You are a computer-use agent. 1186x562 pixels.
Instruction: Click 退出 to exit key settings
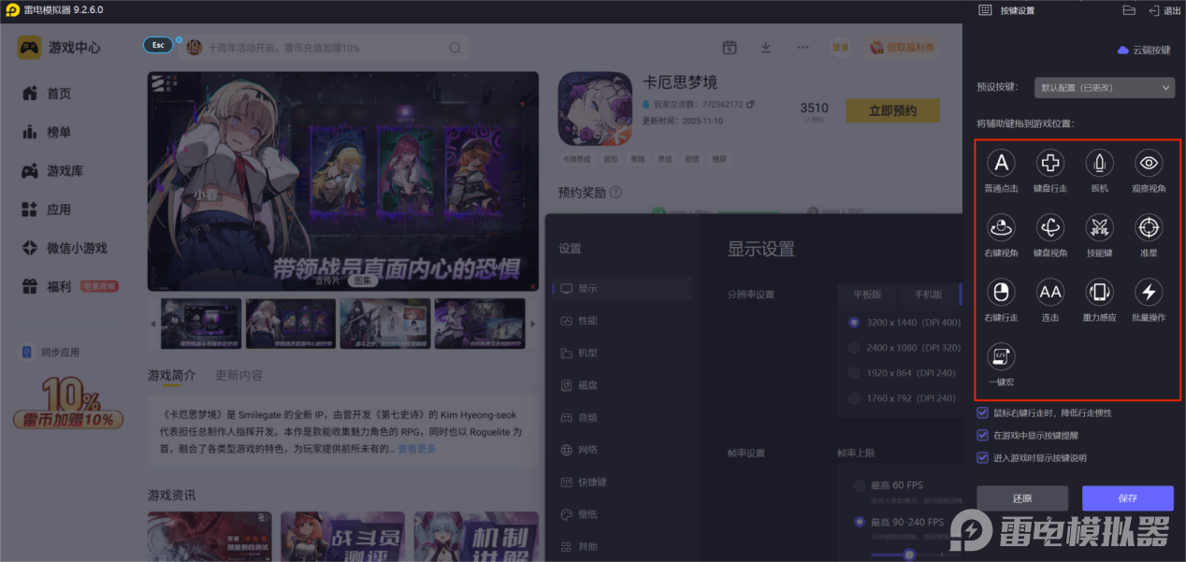point(1164,10)
